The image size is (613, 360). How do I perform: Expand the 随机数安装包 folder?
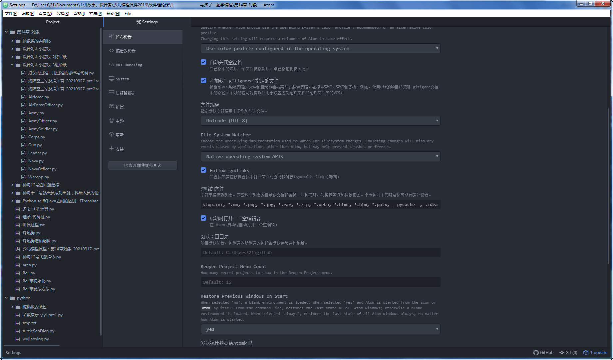pos(12,307)
